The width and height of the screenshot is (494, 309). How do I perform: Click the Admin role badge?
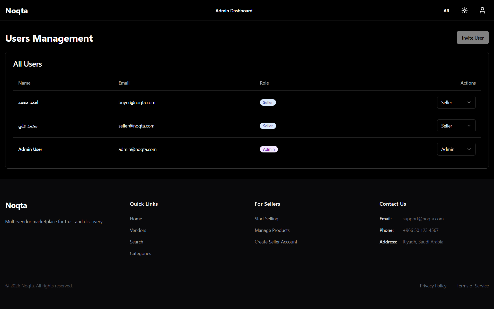(x=269, y=149)
